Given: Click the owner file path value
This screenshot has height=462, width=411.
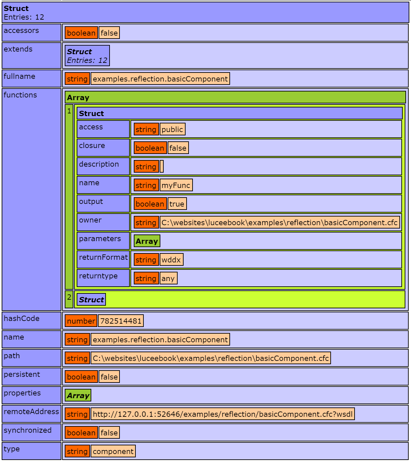Looking at the screenshot, I should click(280, 223).
